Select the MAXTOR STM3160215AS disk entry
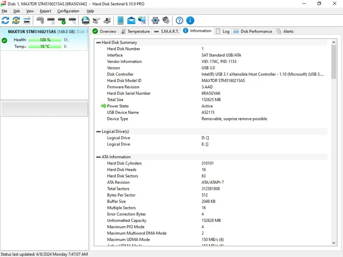Viewport: 343px width, 257px height. tap(45, 39)
